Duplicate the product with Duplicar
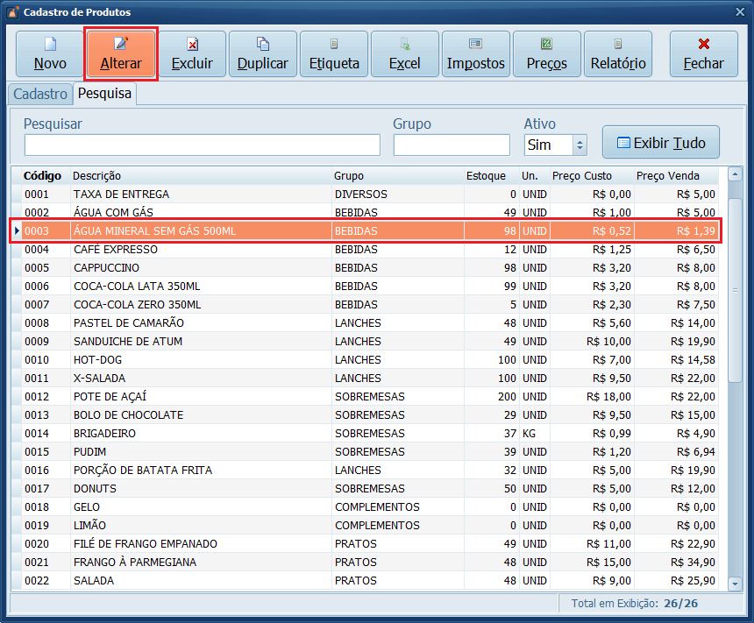The height and width of the screenshot is (623, 754). point(263,54)
